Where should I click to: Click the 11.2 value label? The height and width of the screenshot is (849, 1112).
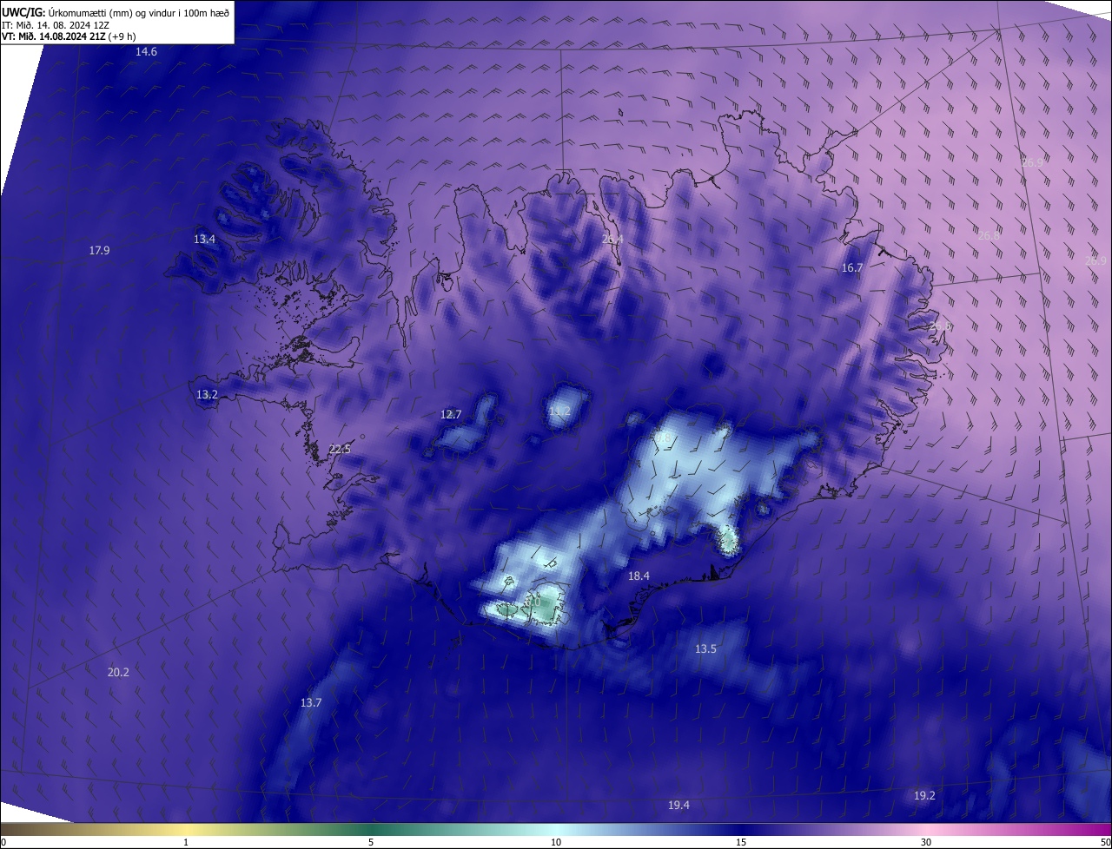(559, 411)
